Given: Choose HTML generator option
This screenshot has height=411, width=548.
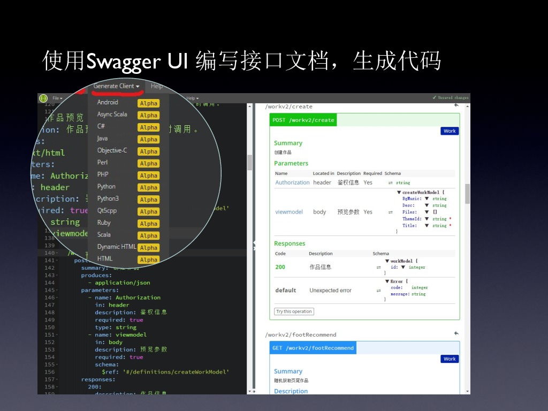Looking at the screenshot, I should tap(105, 258).
